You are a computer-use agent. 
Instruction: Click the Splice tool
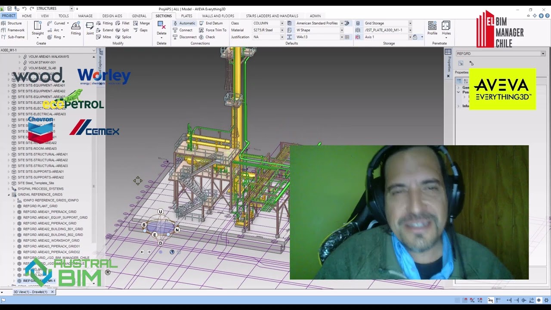pyautogui.click(x=123, y=37)
